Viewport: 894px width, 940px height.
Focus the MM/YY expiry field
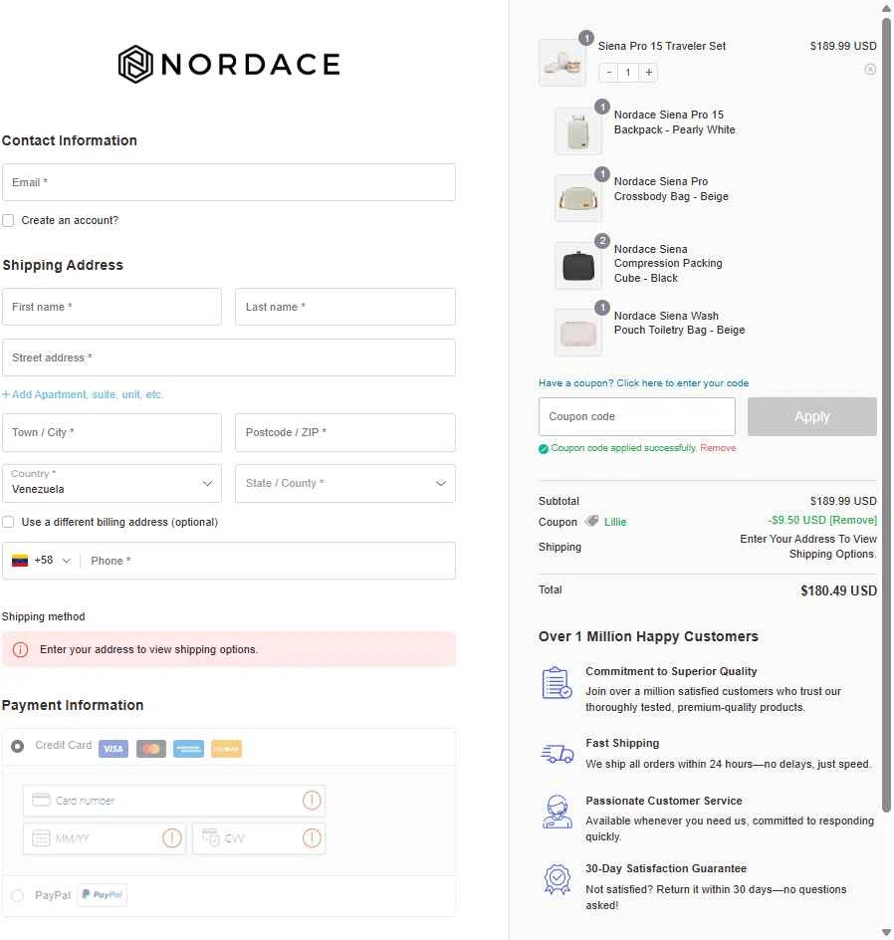click(x=105, y=838)
